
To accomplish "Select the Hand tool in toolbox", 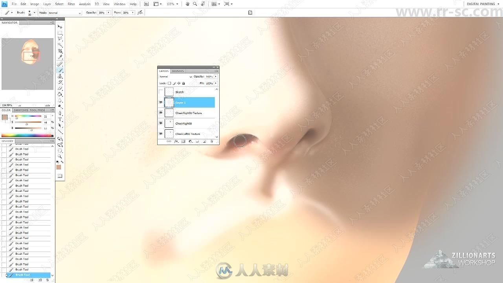I will click(x=60, y=150).
